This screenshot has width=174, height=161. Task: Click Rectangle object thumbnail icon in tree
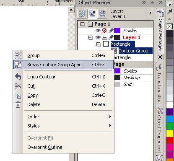tap(106, 44)
